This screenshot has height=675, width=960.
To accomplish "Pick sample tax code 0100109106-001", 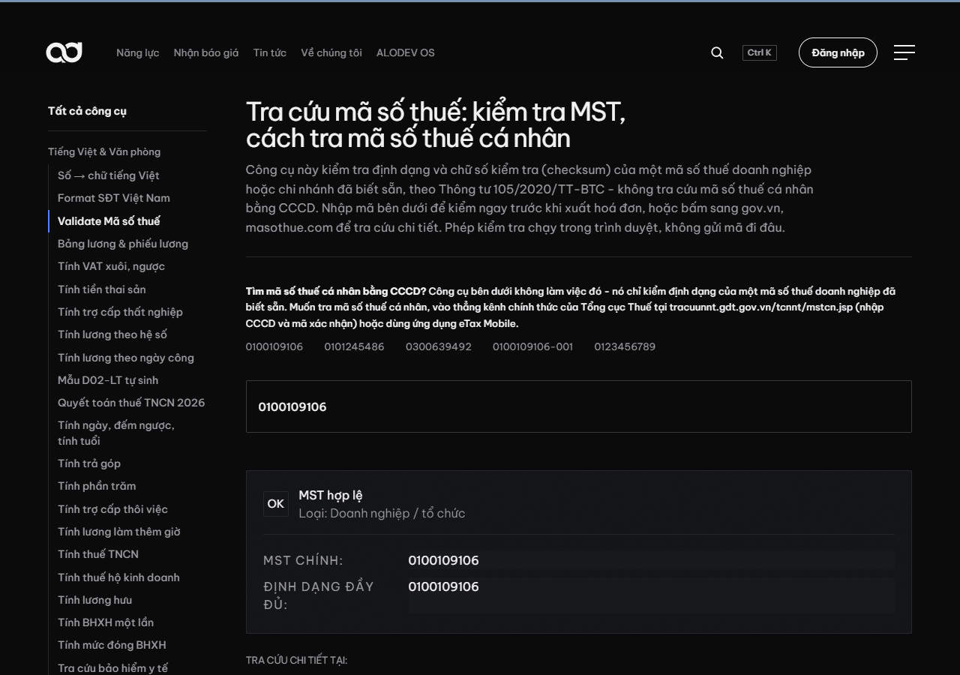I will 532,346.
